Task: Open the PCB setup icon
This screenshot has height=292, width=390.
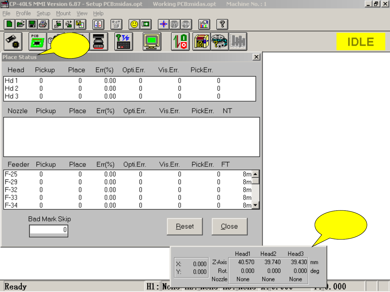Action: pos(38,42)
